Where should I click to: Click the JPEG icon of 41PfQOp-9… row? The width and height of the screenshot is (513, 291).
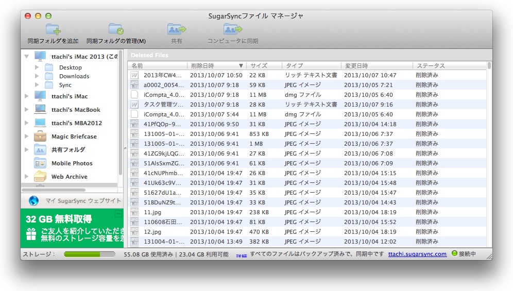(134, 125)
